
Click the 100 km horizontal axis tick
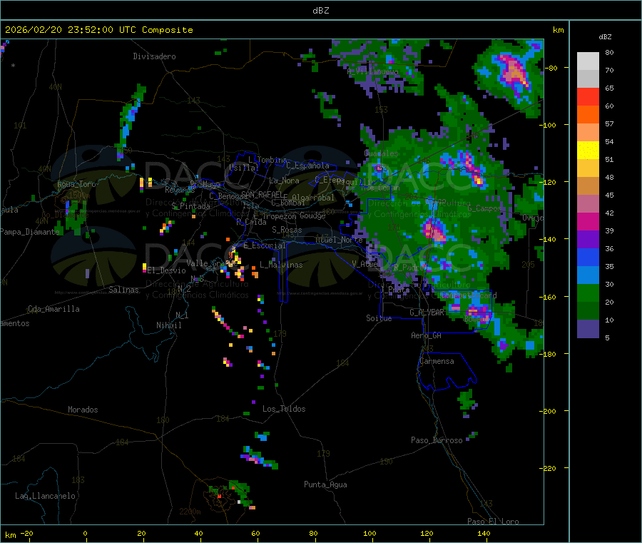pyautogui.click(x=370, y=533)
